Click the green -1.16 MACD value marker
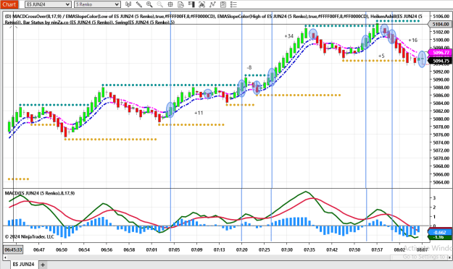The height and width of the screenshot is (269, 453). [x=441, y=237]
